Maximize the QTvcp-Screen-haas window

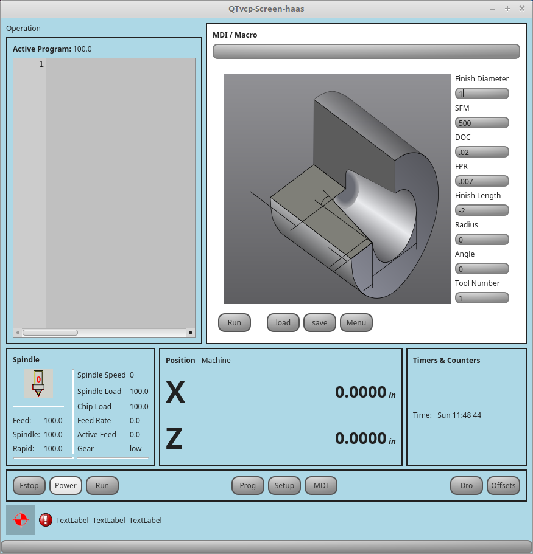pyautogui.click(x=507, y=9)
